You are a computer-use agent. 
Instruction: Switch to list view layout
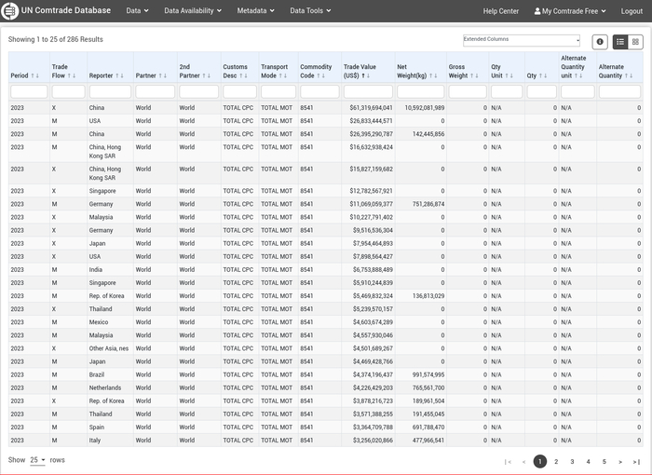[620, 42]
